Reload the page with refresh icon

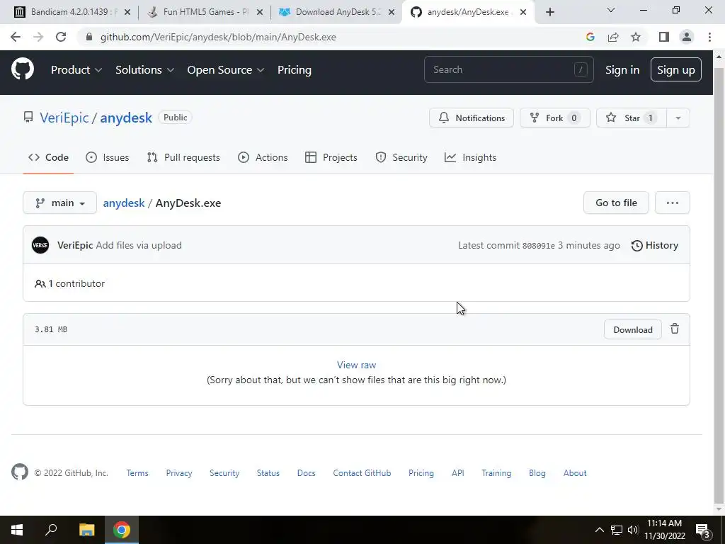click(61, 37)
